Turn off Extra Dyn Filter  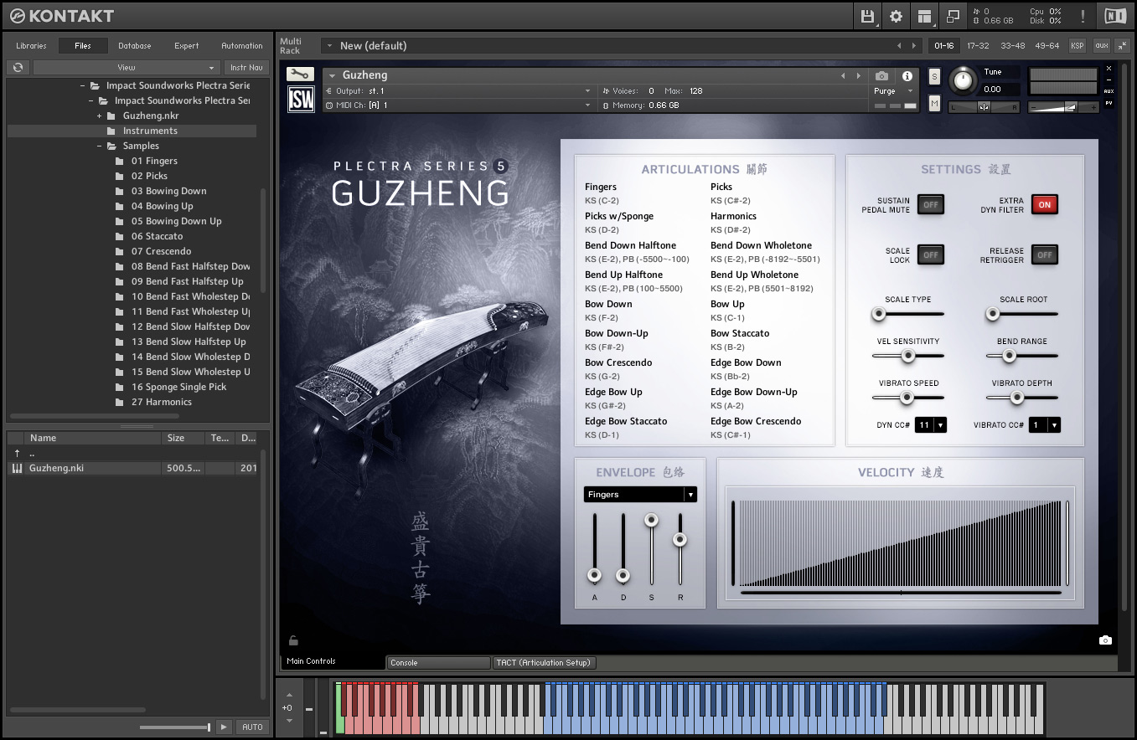(x=1044, y=205)
